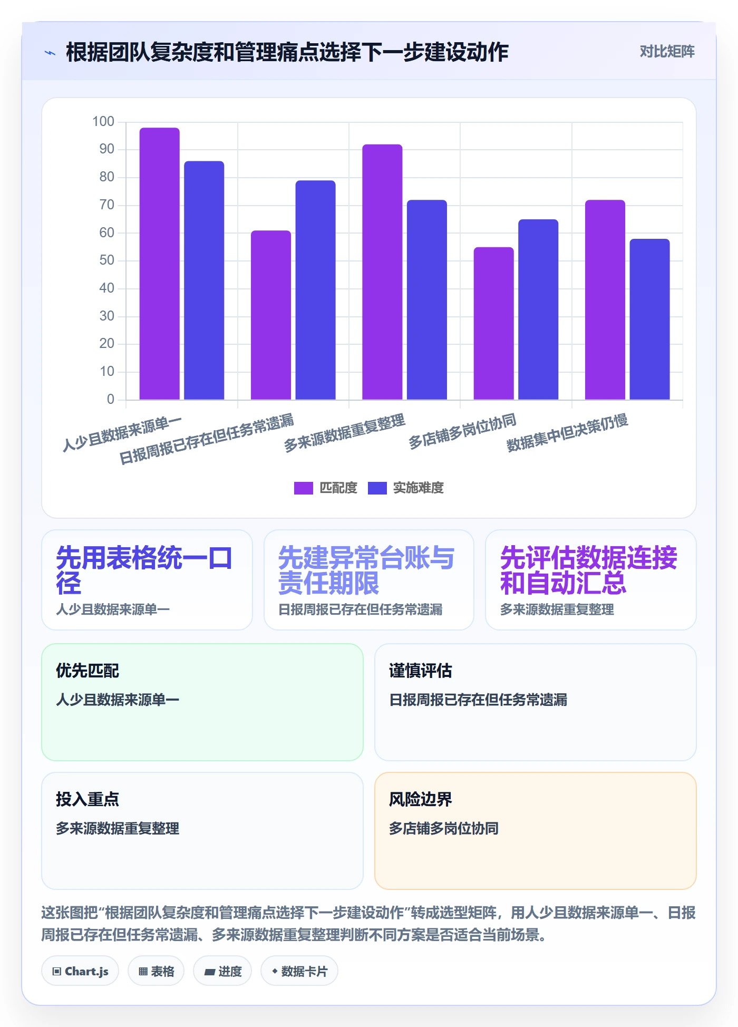Viewport: 738px width, 1027px height.
Task: Click the 50 value on the y-axis
Action: (106, 260)
